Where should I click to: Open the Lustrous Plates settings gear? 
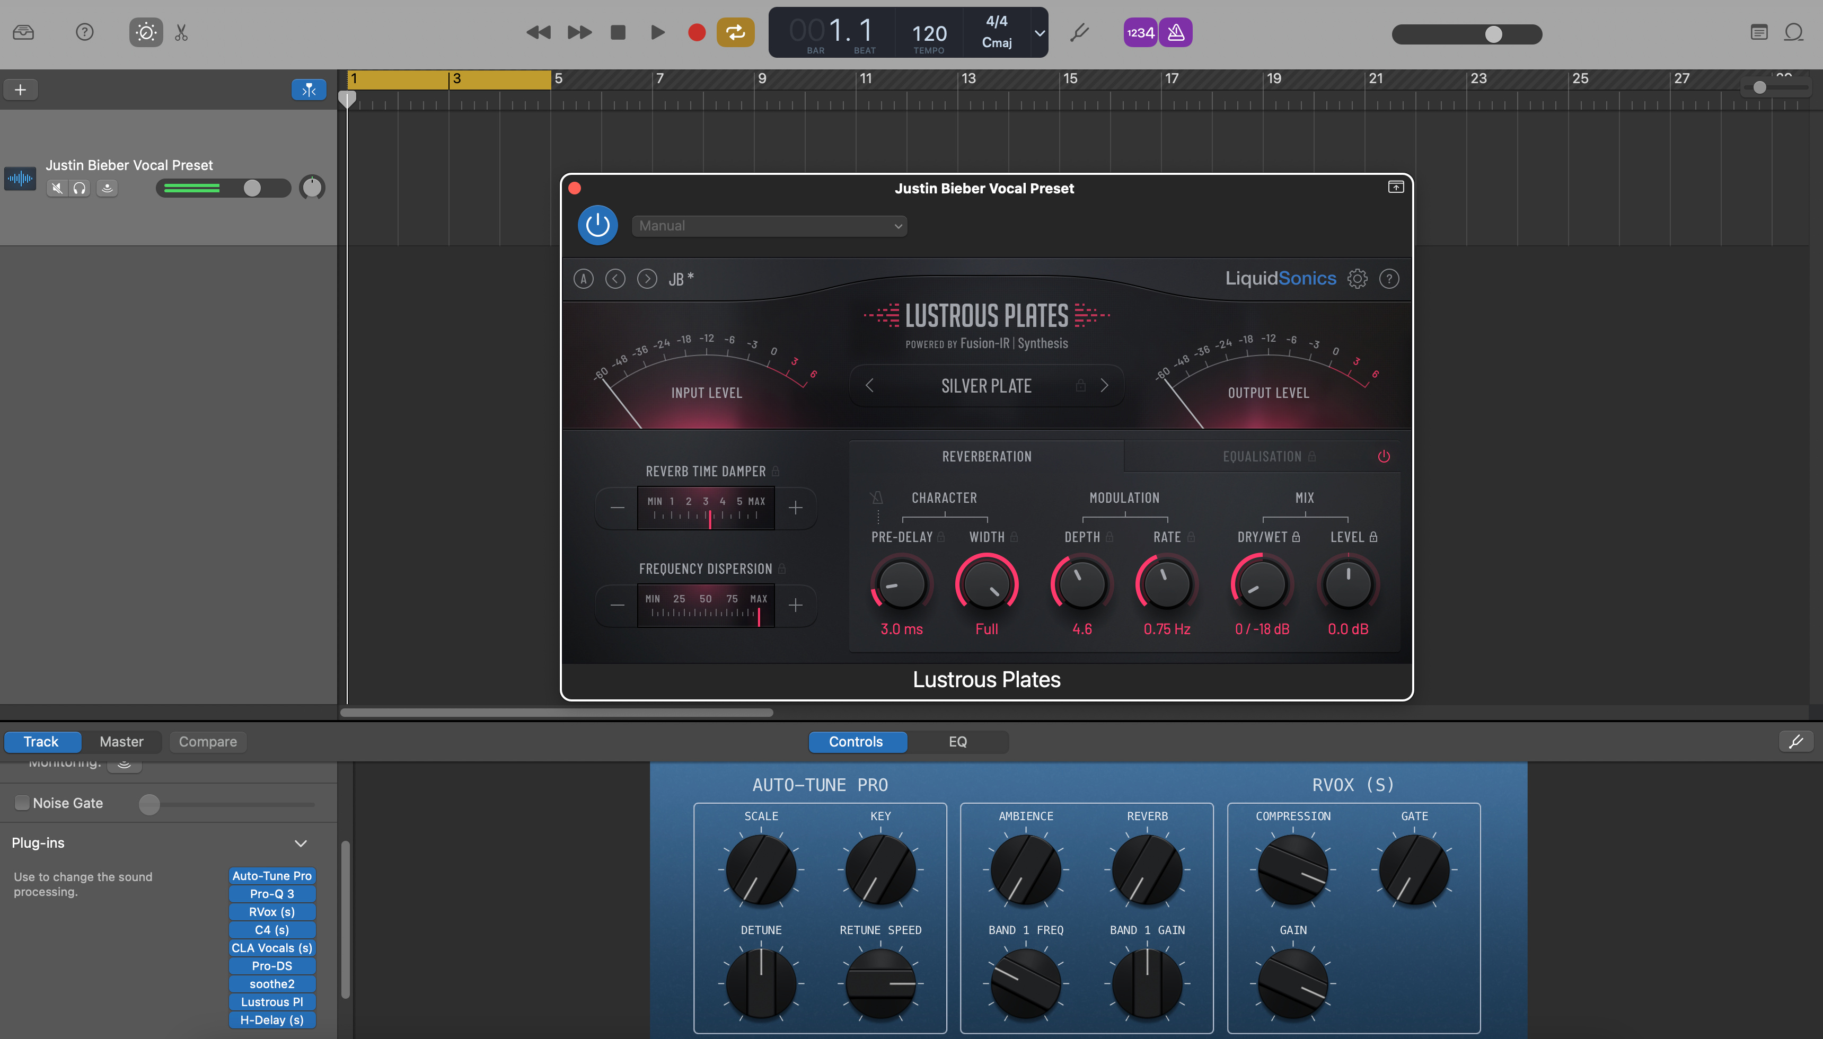[x=1357, y=278]
